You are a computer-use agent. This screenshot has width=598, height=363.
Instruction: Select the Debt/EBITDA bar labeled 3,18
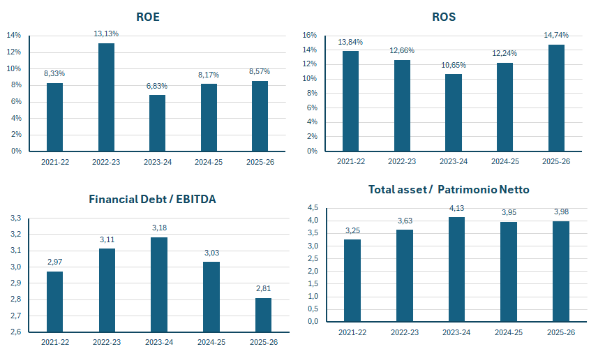pos(159,285)
